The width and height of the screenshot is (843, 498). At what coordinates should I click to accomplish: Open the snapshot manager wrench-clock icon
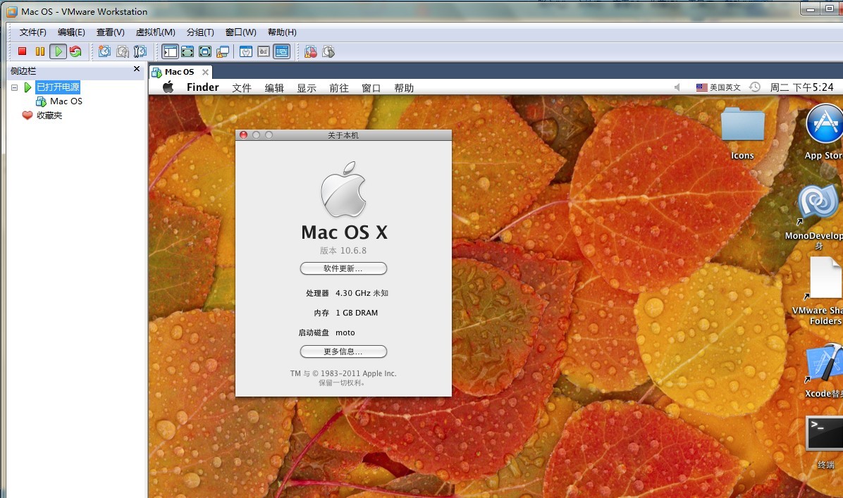(x=140, y=51)
